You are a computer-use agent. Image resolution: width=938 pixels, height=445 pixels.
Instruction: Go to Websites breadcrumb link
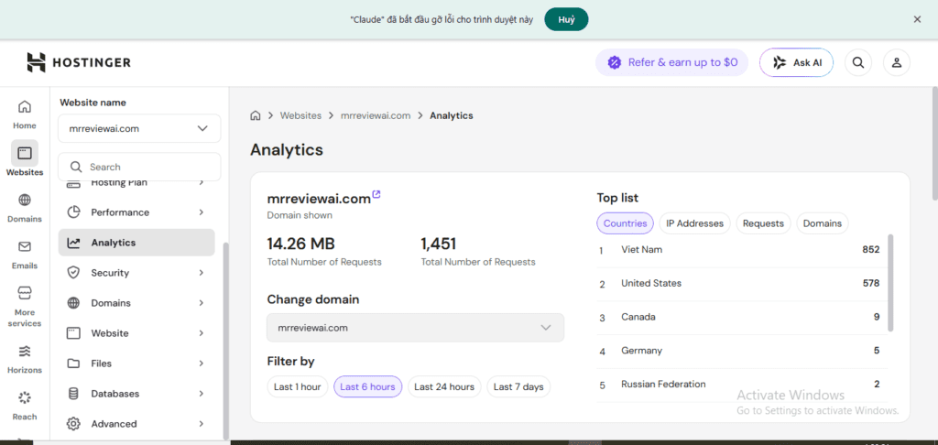(300, 115)
